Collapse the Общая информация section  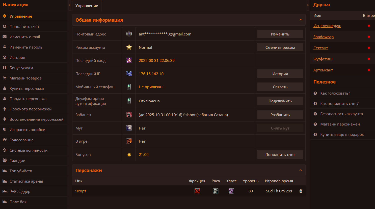coord(301,20)
